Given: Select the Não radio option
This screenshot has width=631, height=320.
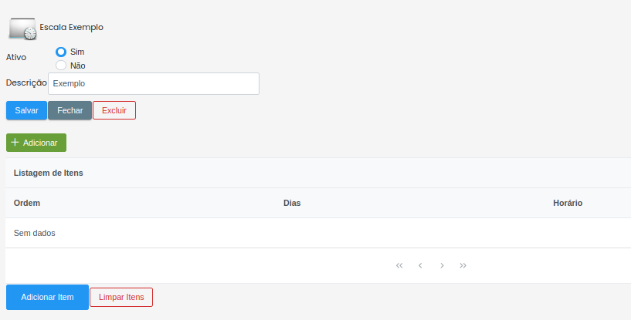Looking at the screenshot, I should (62, 66).
